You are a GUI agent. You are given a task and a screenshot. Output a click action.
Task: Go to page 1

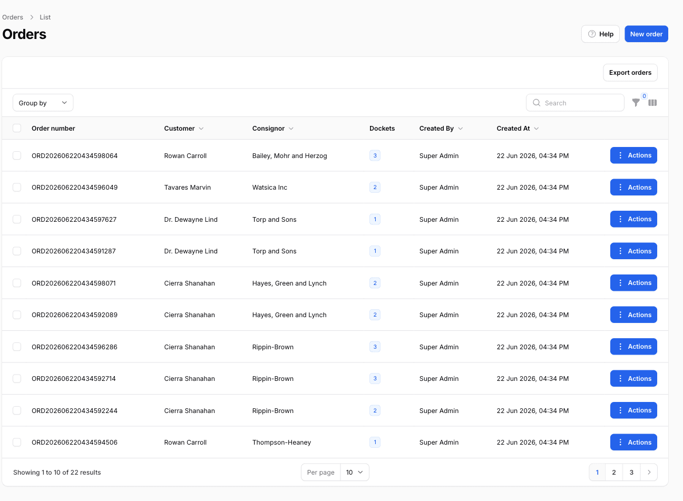pyautogui.click(x=597, y=472)
